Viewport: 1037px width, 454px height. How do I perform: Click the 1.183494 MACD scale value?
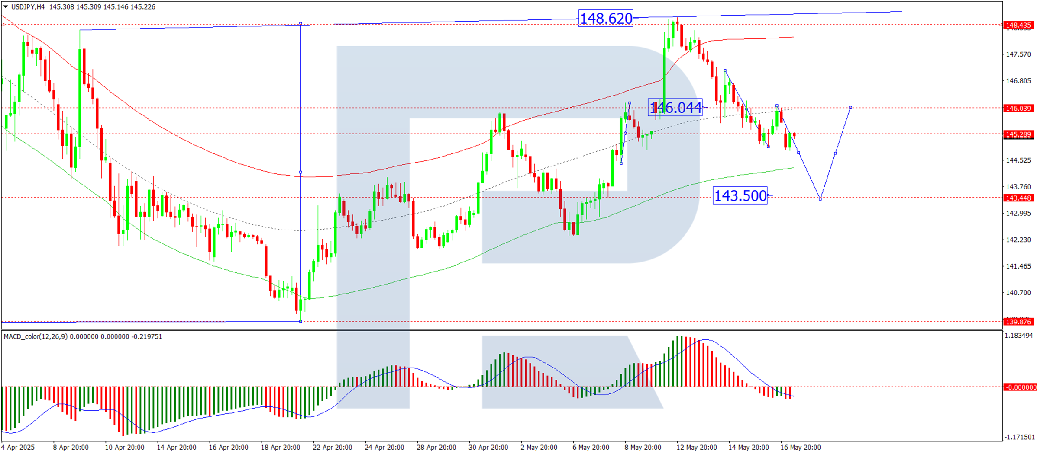click(1019, 336)
